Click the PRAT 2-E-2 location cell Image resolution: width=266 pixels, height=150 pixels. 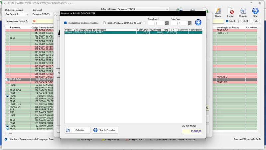click(231, 30)
